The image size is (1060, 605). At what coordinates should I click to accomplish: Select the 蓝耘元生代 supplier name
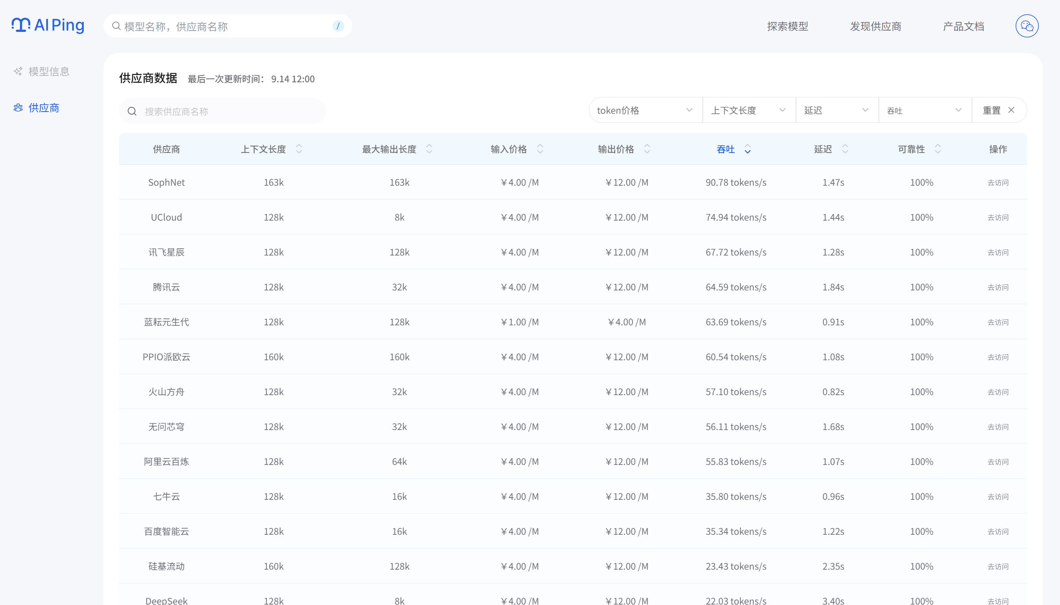click(x=166, y=322)
